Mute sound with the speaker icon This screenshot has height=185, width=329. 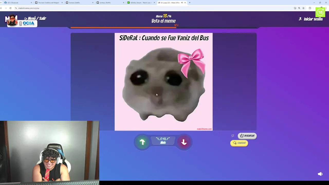(320, 174)
